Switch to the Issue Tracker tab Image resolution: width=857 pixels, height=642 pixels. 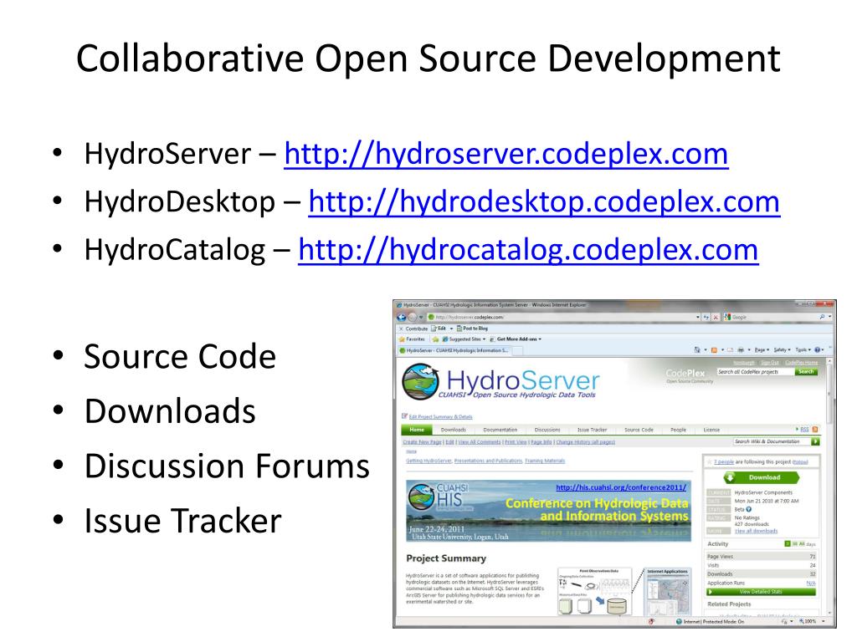[x=592, y=430]
